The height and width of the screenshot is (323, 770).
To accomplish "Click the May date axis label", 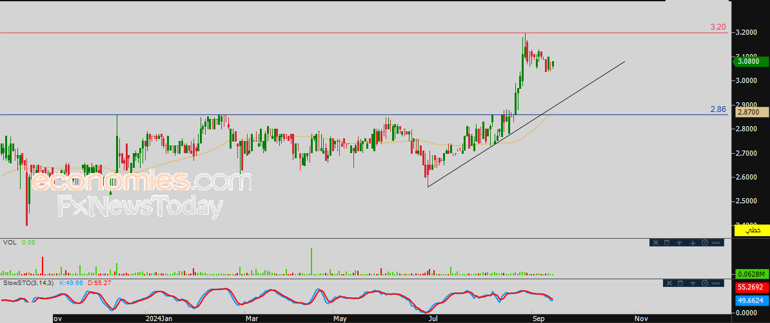I will coord(341,318).
